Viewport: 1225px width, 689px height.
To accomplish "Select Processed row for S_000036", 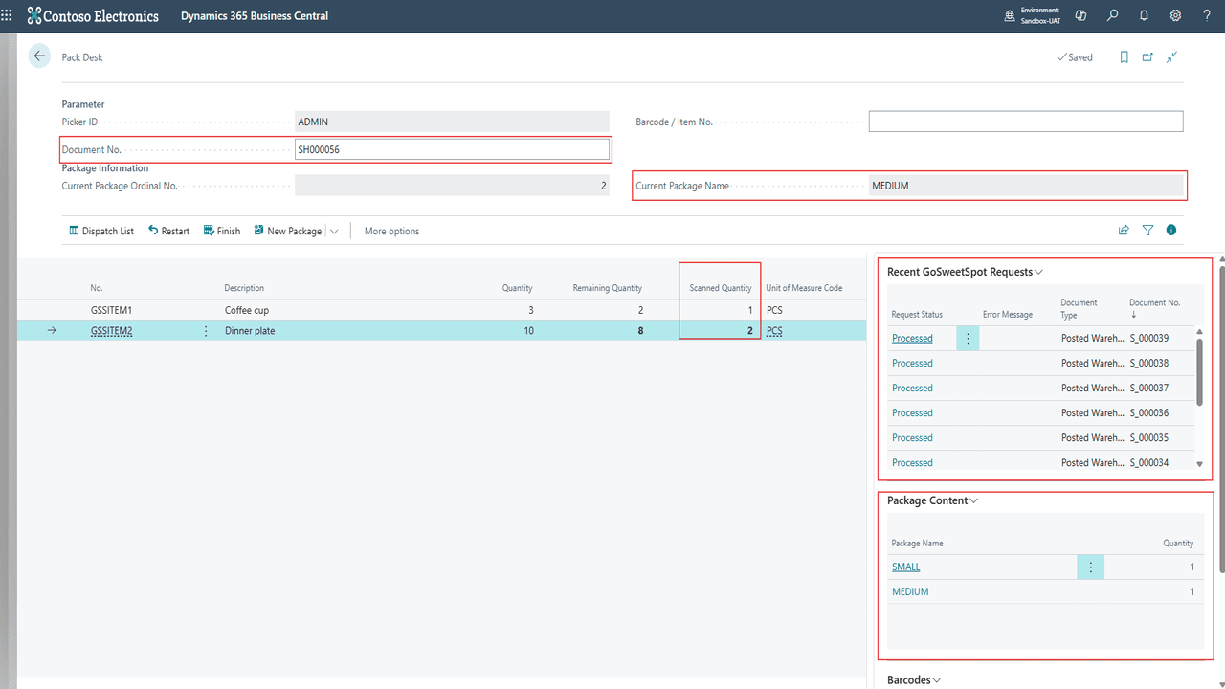I will (x=1040, y=412).
